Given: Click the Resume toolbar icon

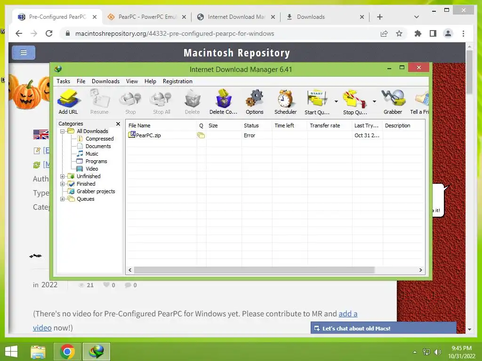Looking at the screenshot, I should 99,102.
